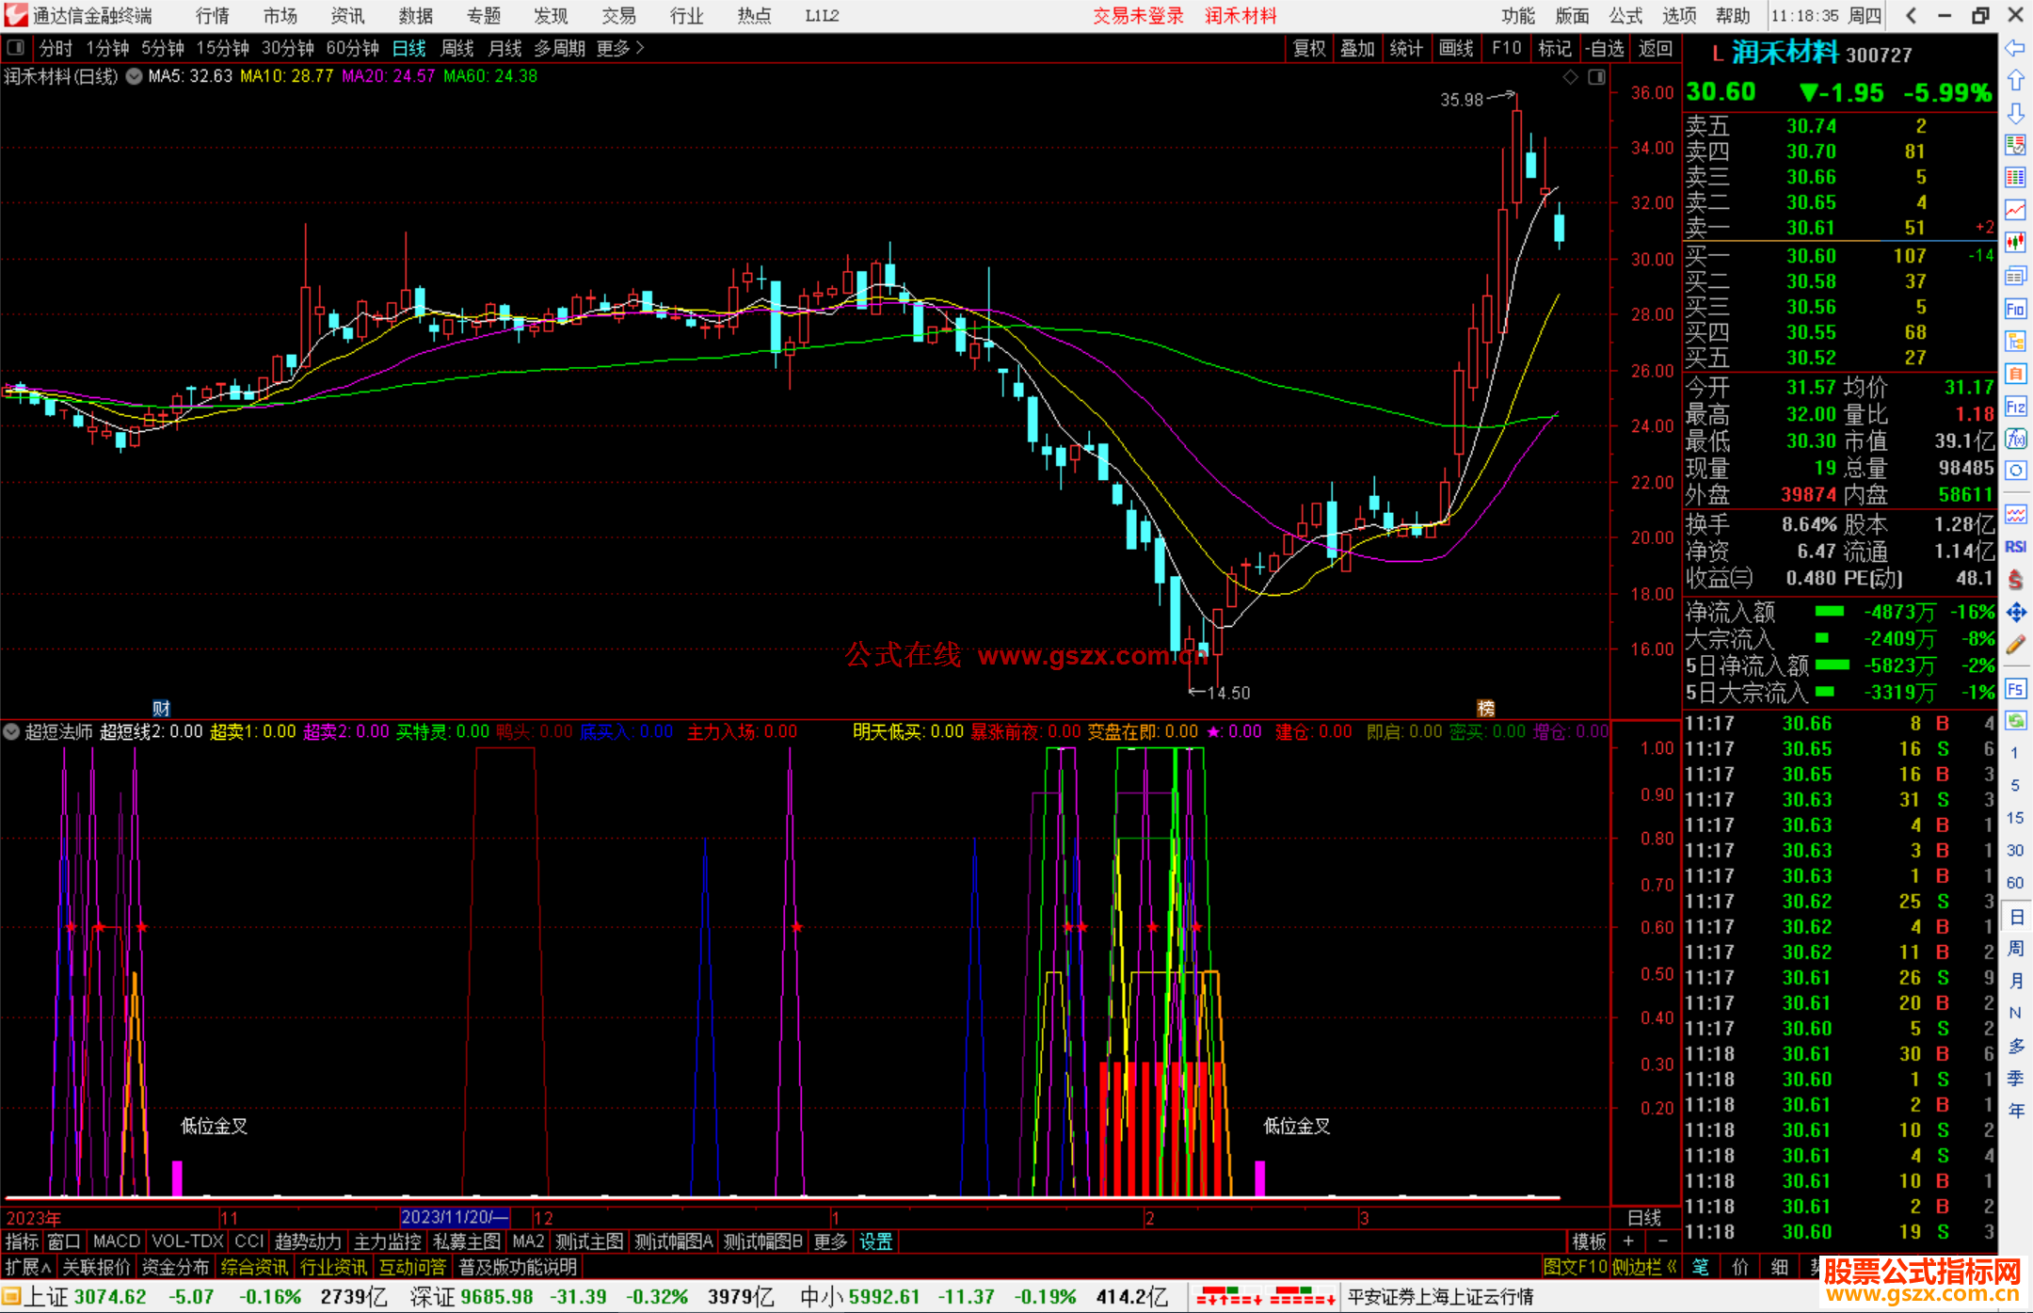The width and height of the screenshot is (2033, 1313).
Task: Open the F10 company info sidebar icon
Action: click(x=2015, y=310)
